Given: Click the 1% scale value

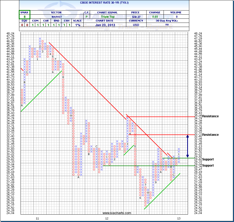Looking at the screenshot, I should [78, 25].
